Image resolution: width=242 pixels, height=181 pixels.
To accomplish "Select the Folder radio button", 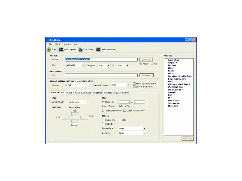I will pos(141,64).
